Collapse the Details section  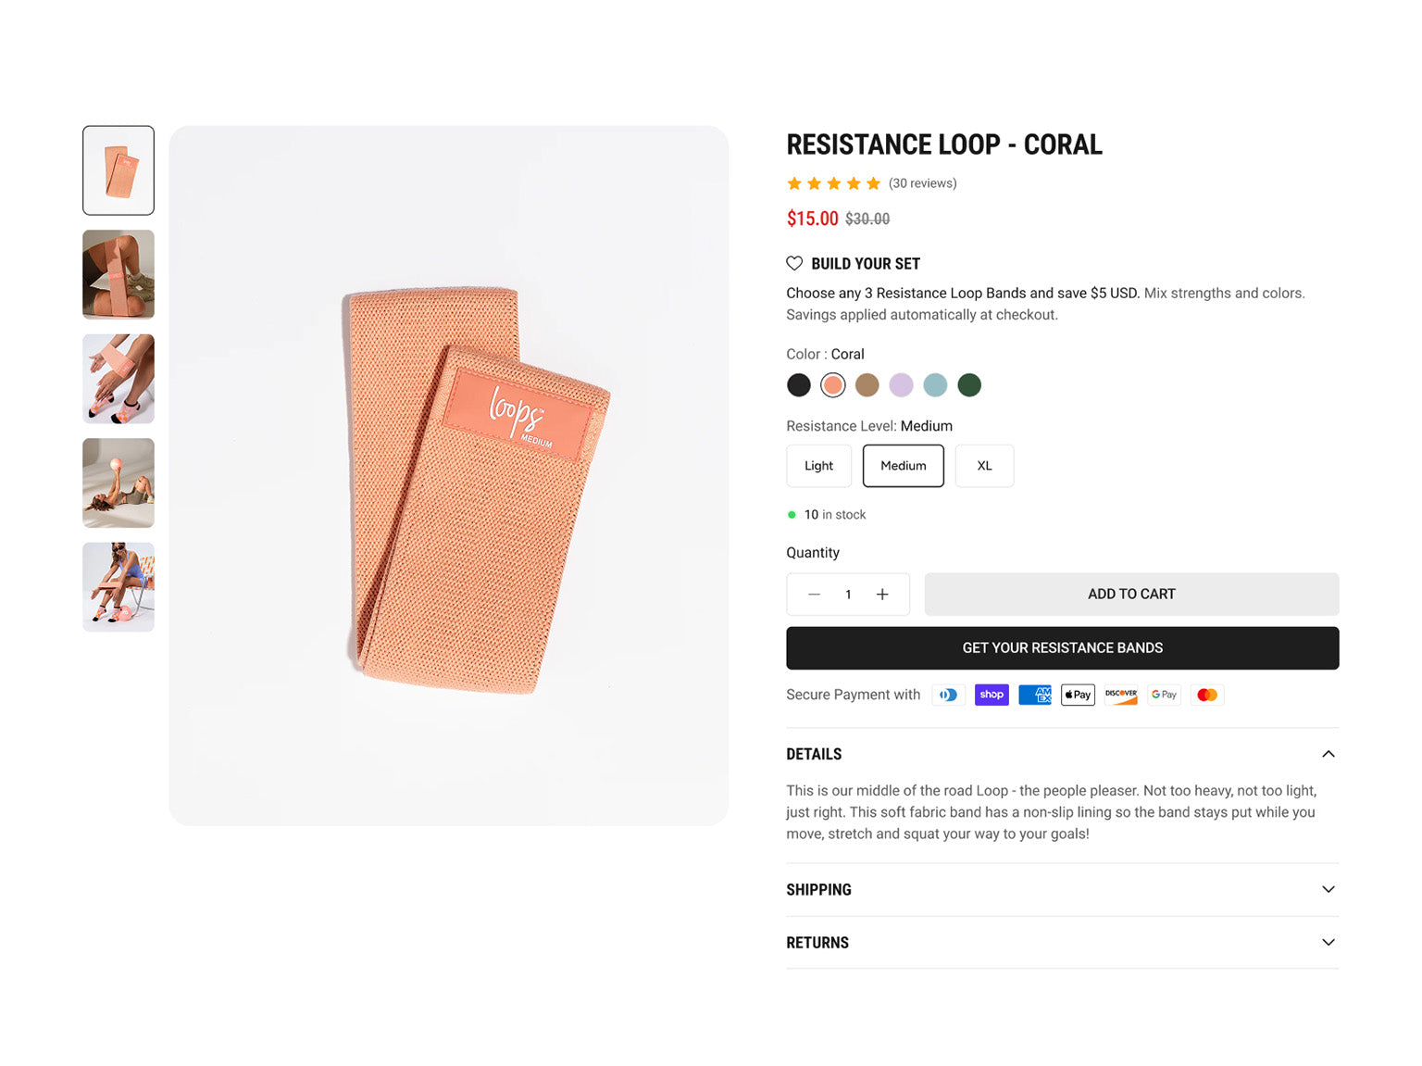tap(1328, 754)
